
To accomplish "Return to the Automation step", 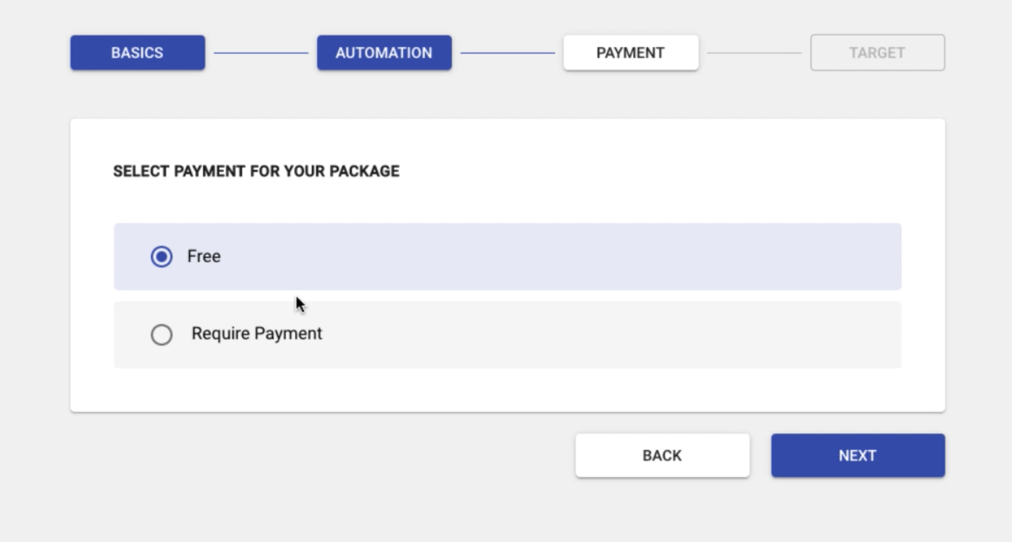I will click(384, 53).
